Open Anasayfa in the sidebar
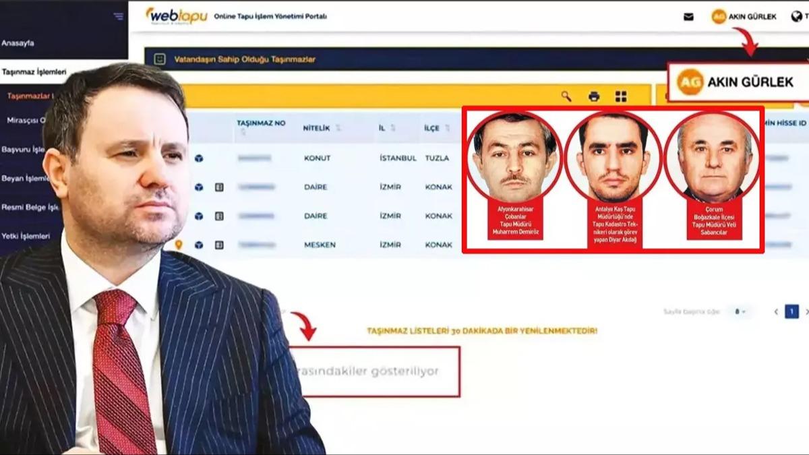Viewport: 809px width, 455px height. (x=18, y=43)
